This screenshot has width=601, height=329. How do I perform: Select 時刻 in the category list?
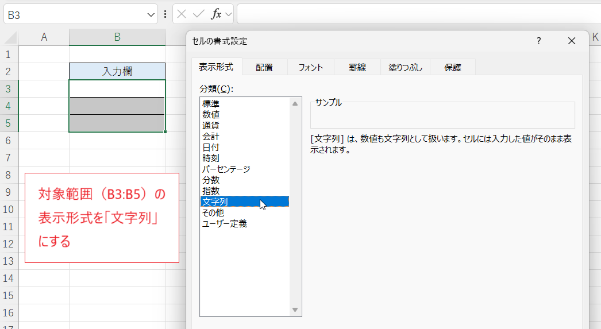pos(245,158)
